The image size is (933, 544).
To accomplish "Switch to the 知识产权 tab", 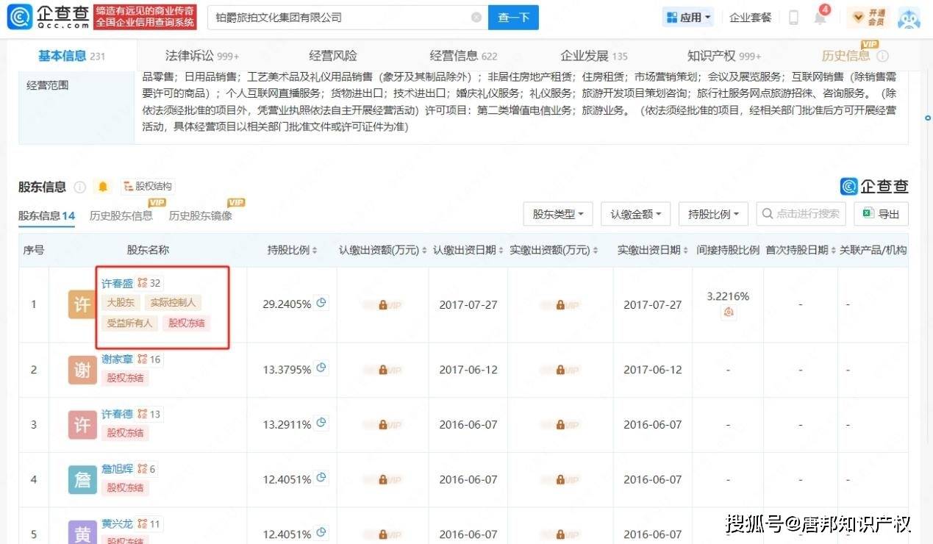I will [723, 56].
